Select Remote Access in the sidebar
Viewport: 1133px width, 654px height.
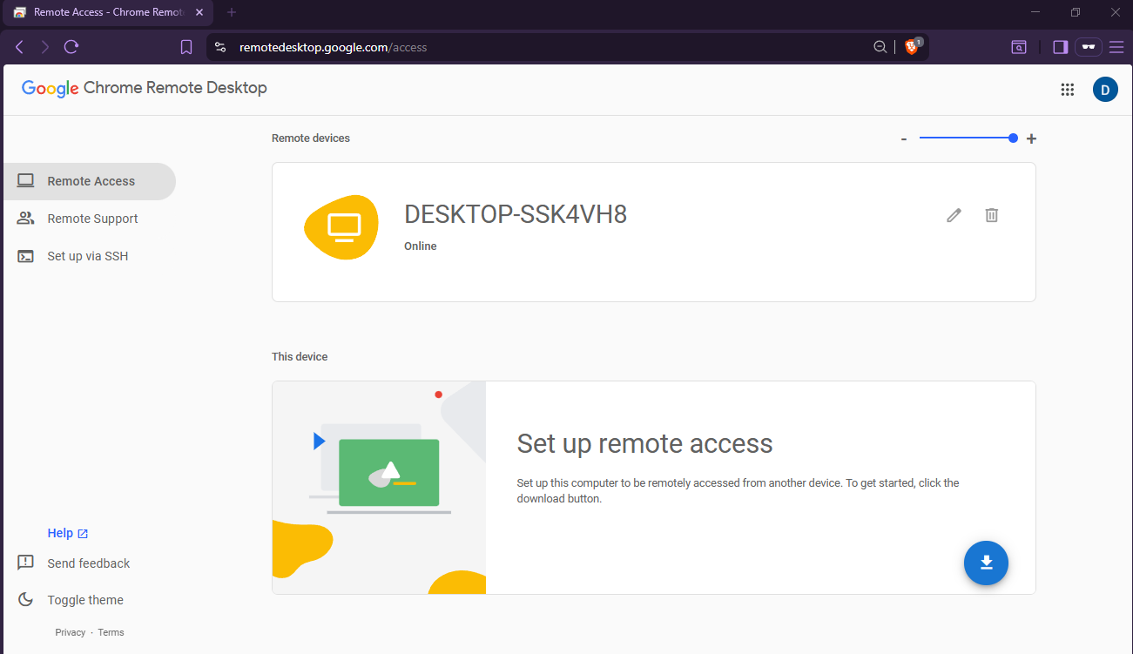click(x=89, y=181)
